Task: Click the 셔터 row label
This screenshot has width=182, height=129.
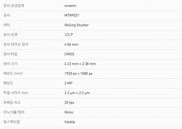Action: (7, 25)
